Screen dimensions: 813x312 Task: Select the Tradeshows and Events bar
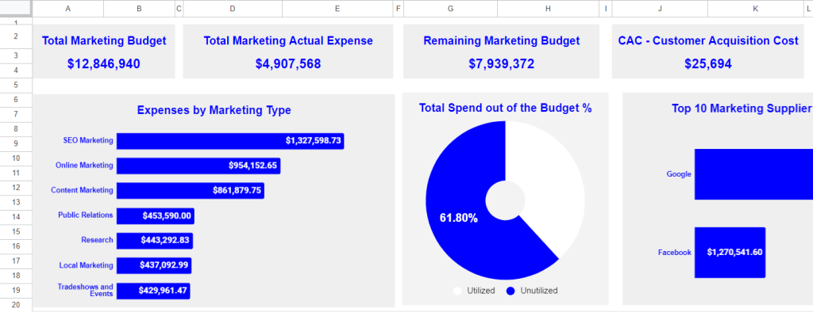click(x=153, y=291)
